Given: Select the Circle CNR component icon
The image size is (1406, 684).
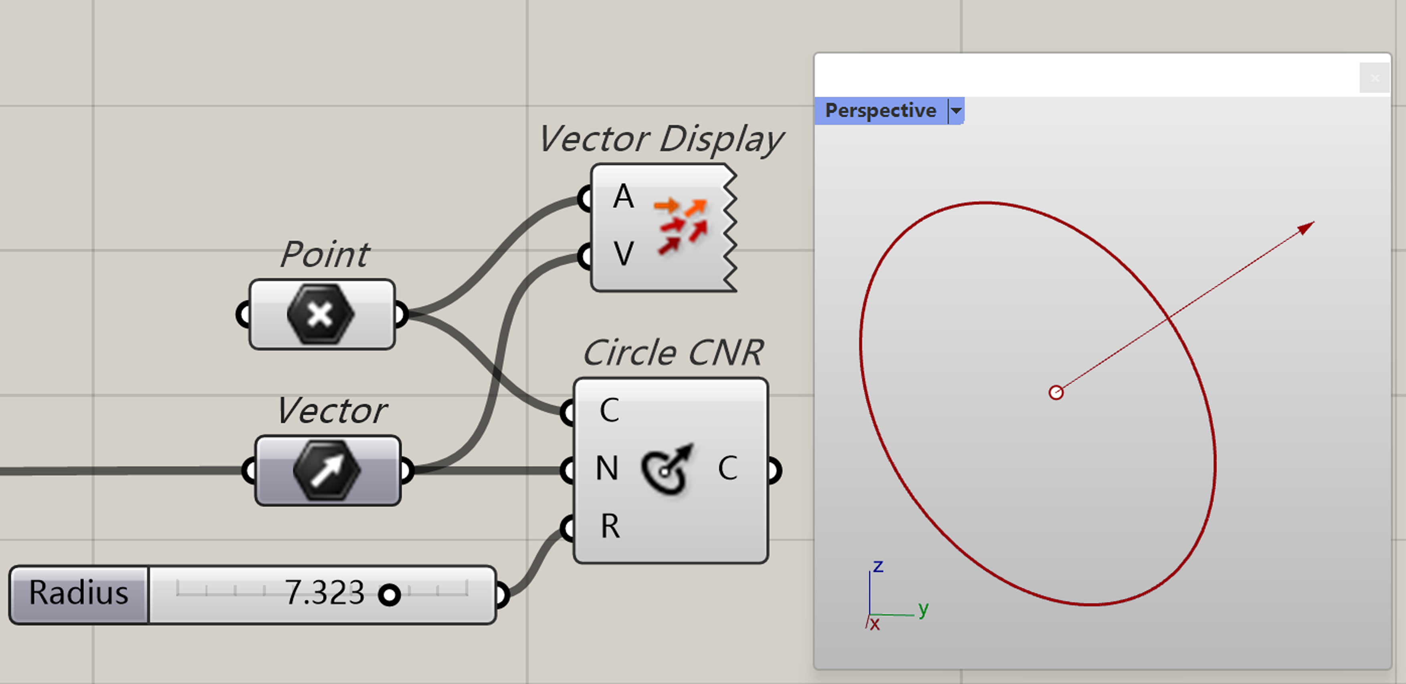Looking at the screenshot, I should 667,470.
